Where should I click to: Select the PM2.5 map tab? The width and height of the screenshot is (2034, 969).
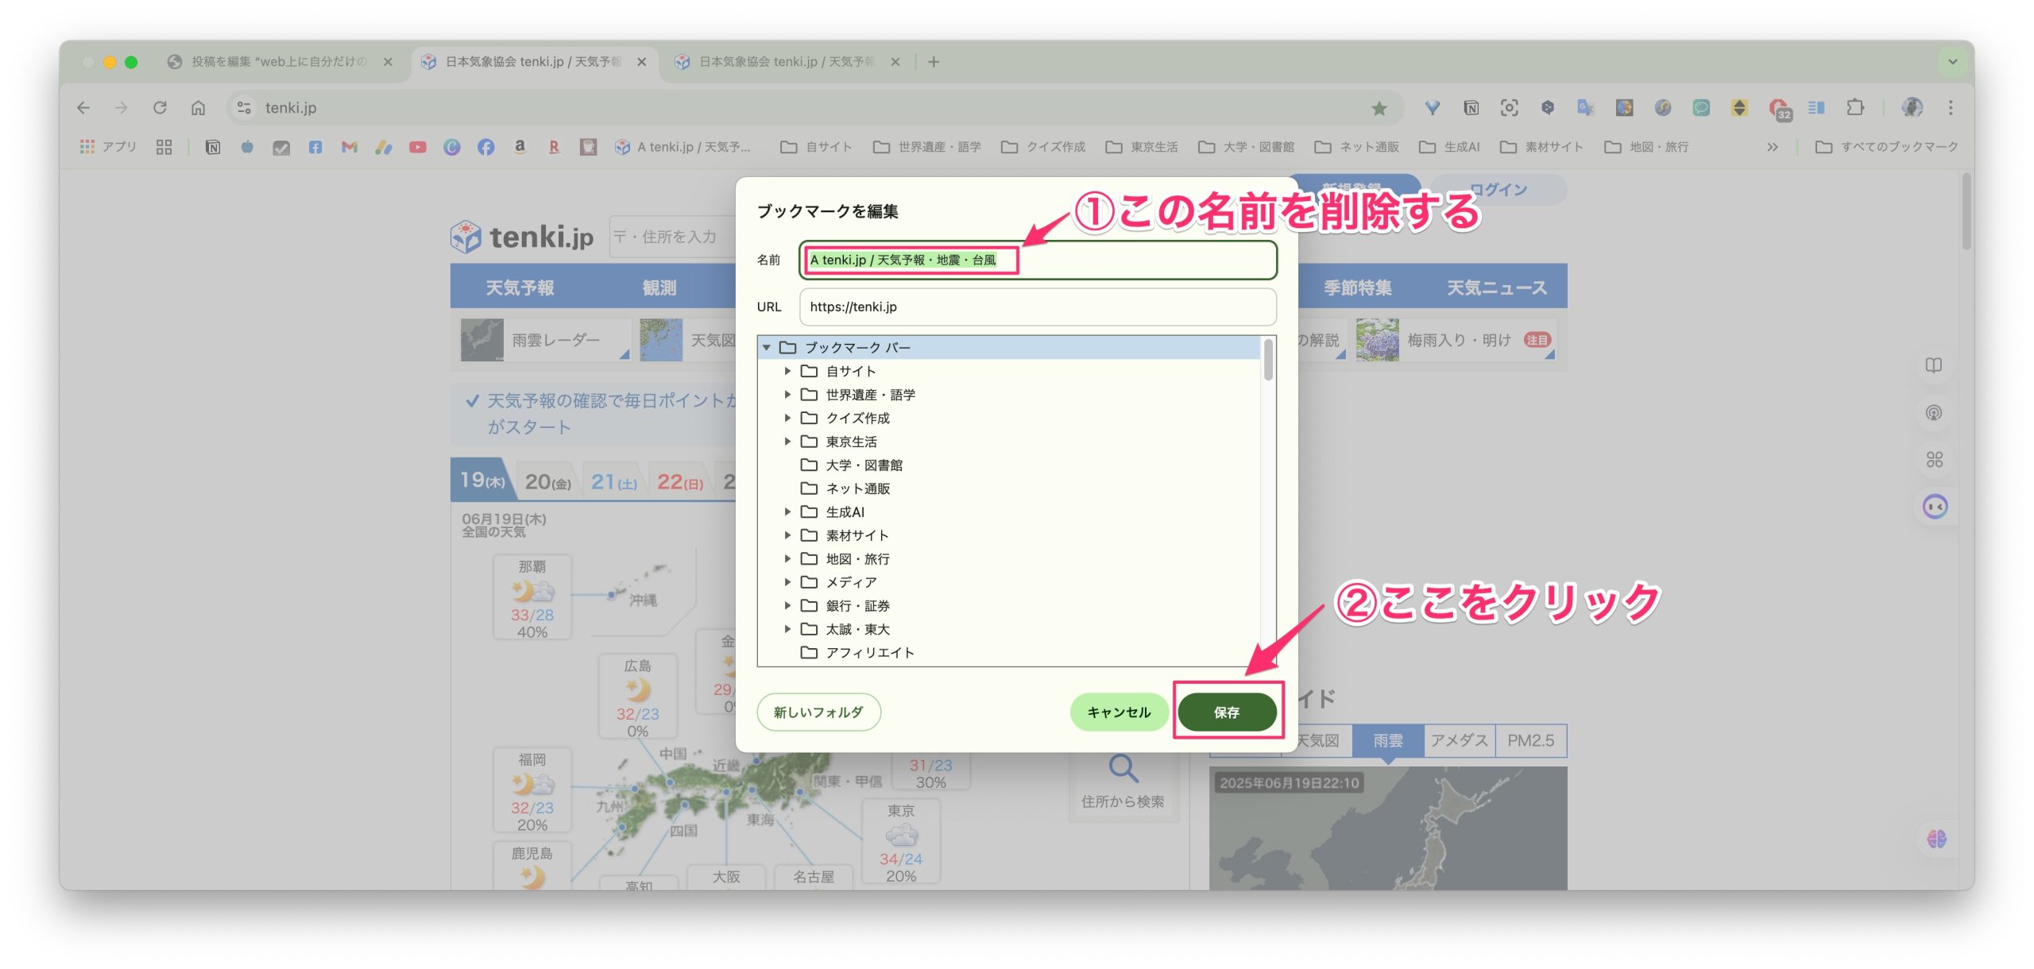point(1530,740)
